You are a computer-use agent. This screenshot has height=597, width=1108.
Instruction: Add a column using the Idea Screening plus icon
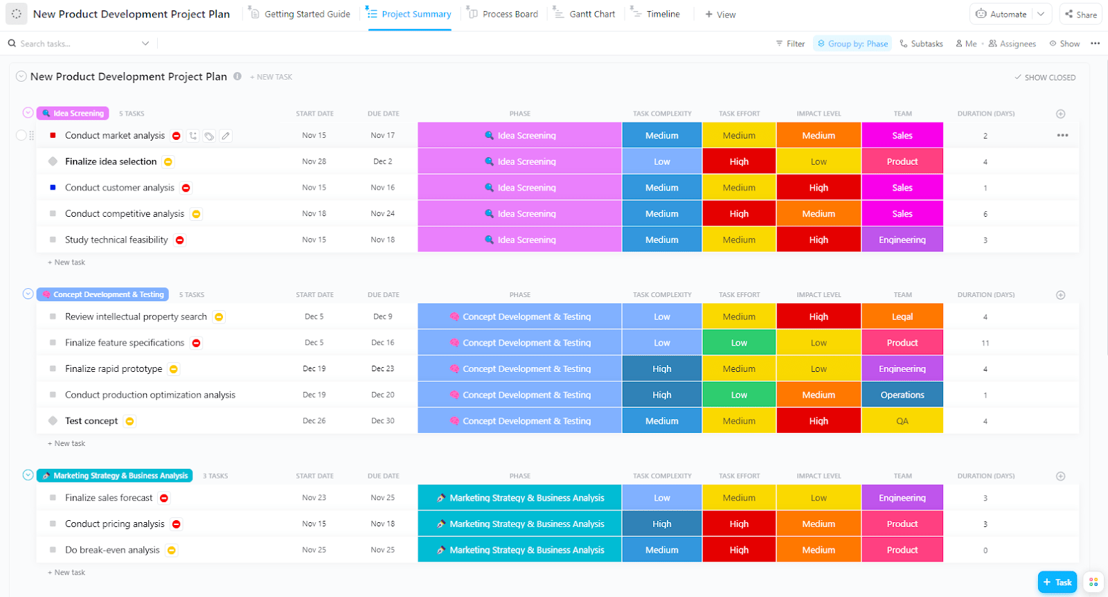[1060, 114]
